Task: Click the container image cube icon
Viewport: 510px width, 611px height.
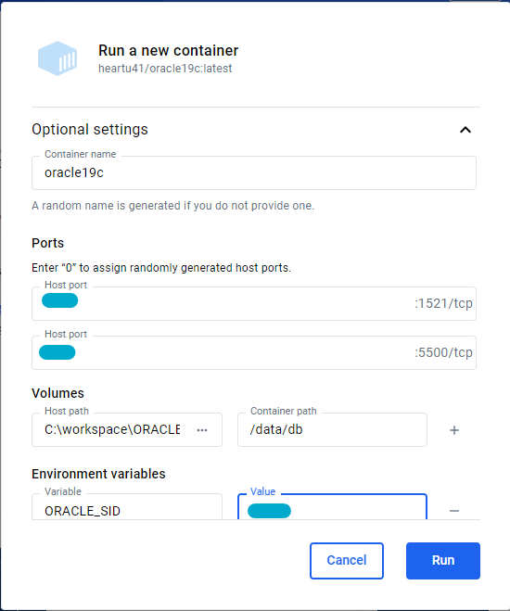Action: pos(57,58)
